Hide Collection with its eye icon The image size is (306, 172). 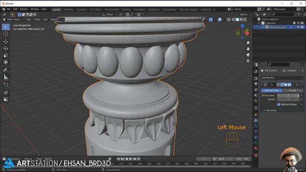coord(298,23)
